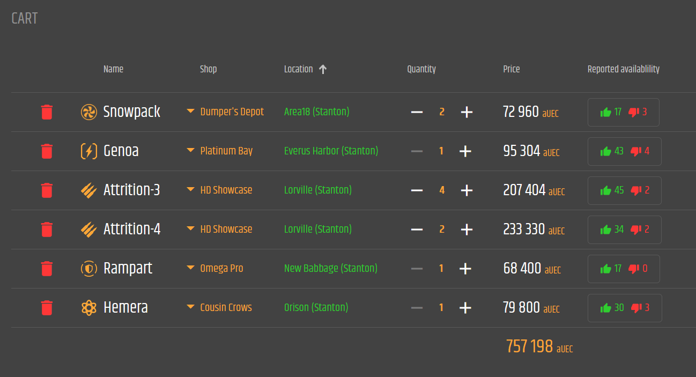The width and height of the screenshot is (696, 377).
Task: Click the thumbs-down icon for Genoa
Action: point(636,151)
